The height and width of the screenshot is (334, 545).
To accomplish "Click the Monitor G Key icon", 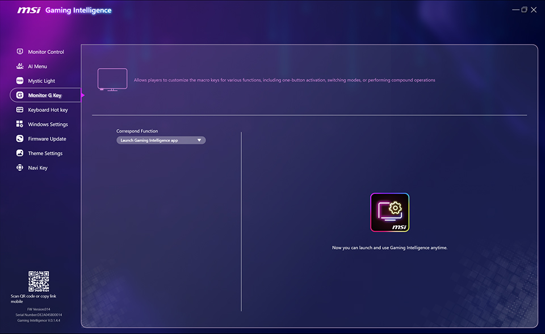I will (x=20, y=95).
